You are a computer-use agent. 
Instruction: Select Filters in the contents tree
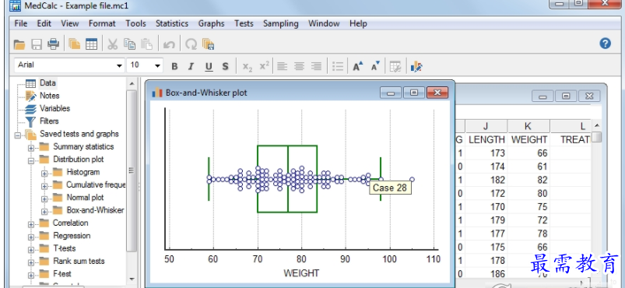tap(49, 121)
